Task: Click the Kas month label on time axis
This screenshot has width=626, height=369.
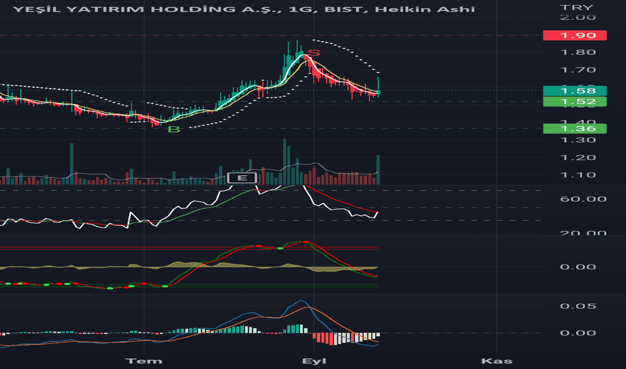Action: point(496,361)
